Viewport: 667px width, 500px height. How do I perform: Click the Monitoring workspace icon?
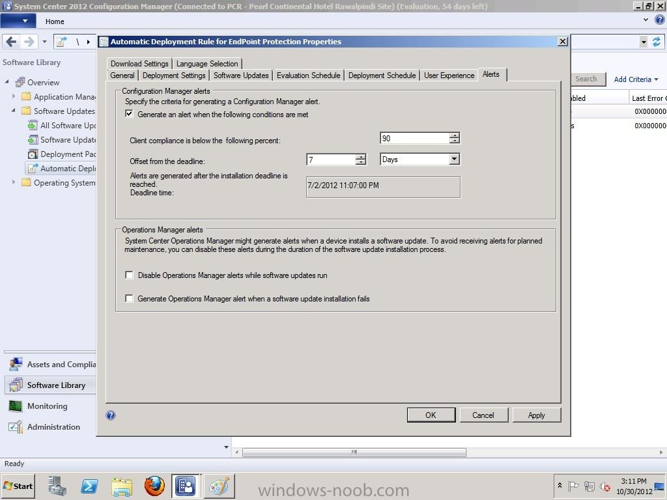pyautogui.click(x=16, y=406)
